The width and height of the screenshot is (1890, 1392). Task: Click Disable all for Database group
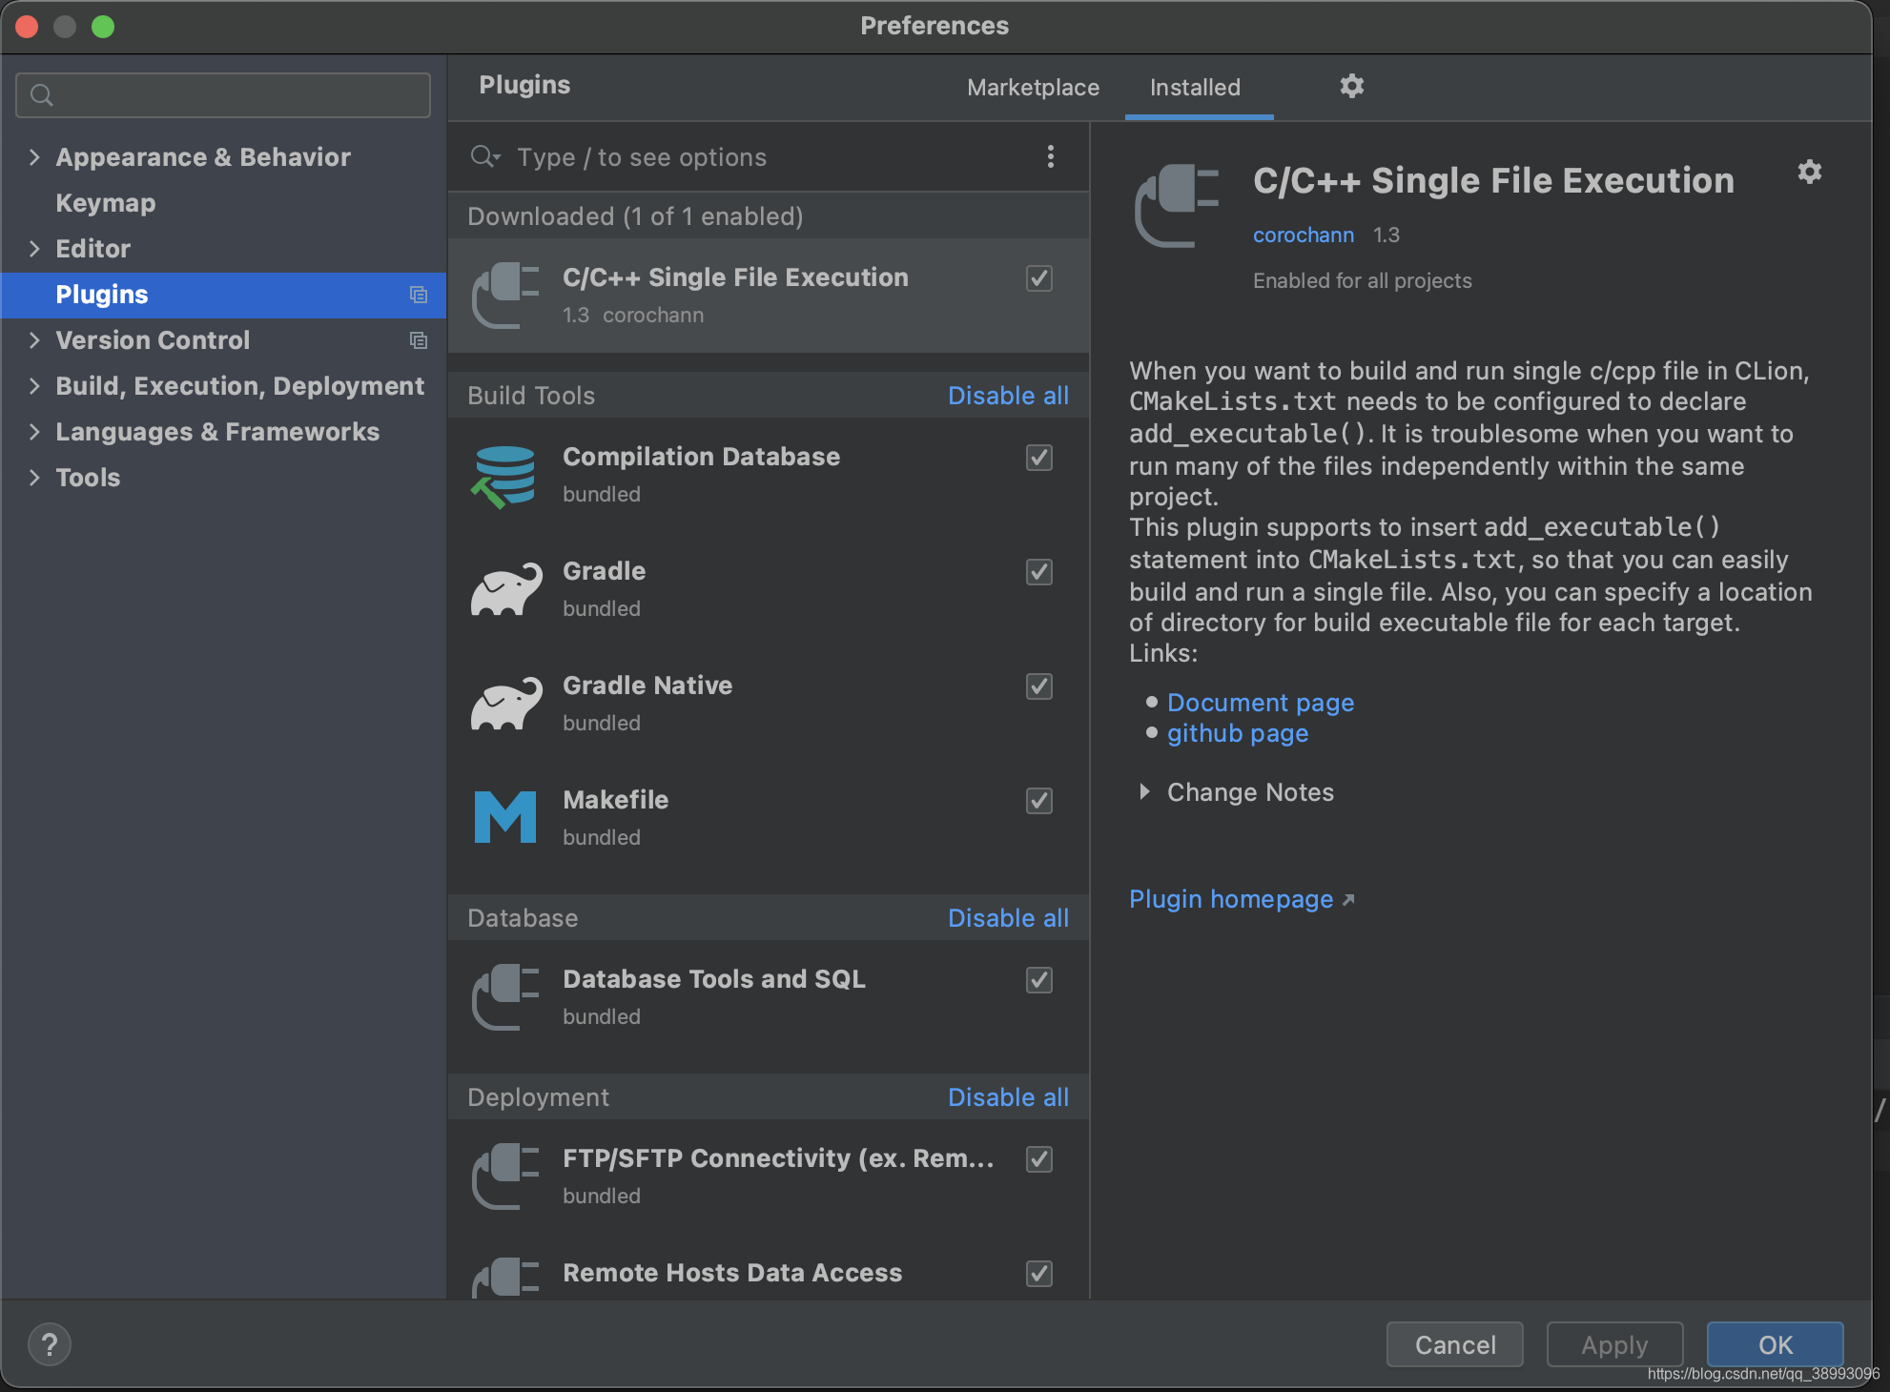click(x=1008, y=918)
